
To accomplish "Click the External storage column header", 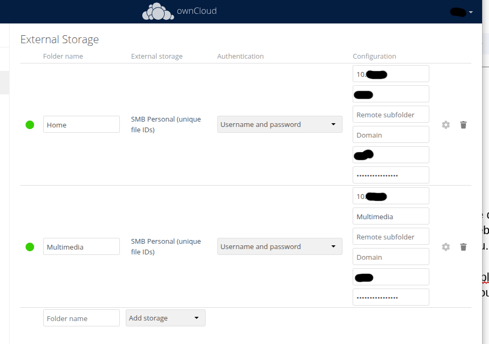I will click(157, 56).
